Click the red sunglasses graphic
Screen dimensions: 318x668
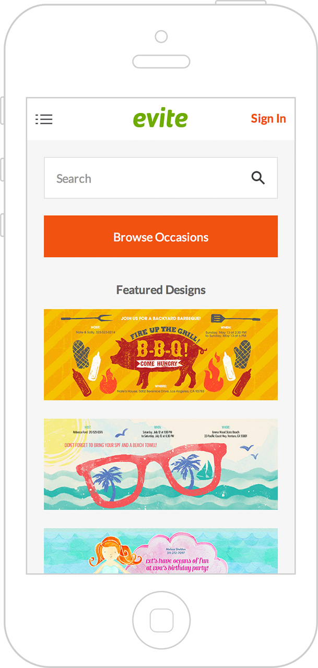[161, 469]
